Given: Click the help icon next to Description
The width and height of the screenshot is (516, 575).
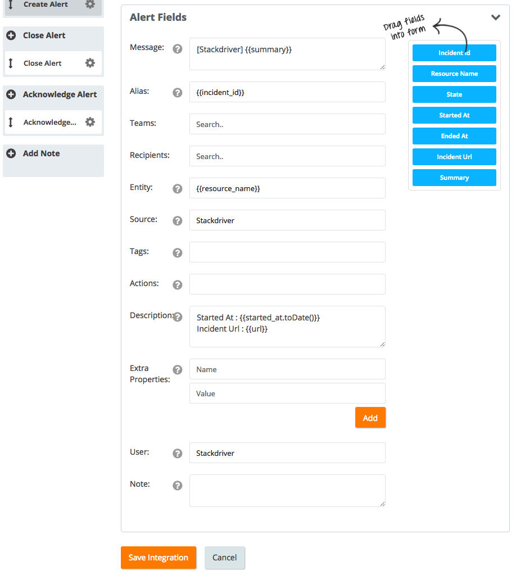Looking at the screenshot, I should [x=177, y=316].
